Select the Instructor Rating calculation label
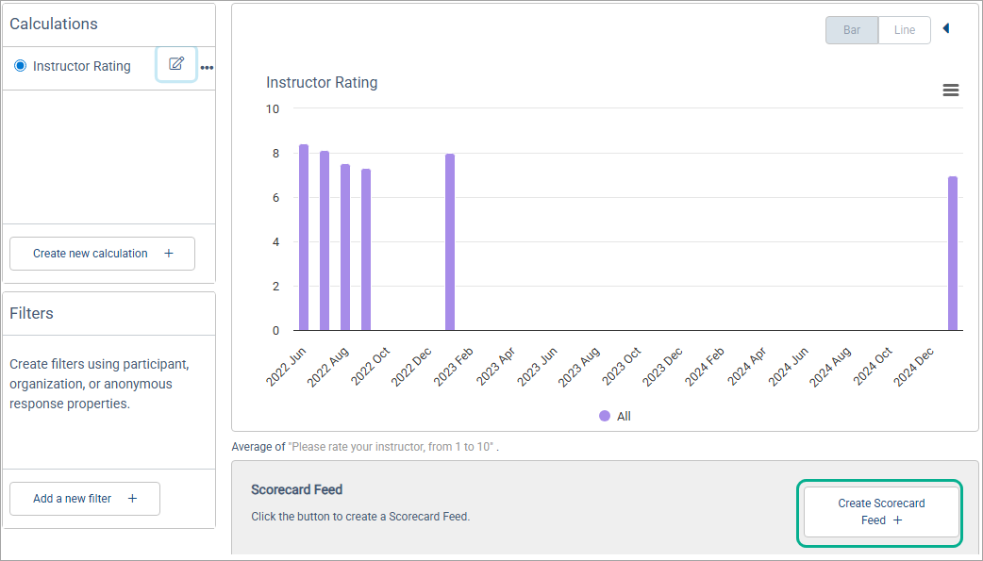Screen dimensions: 983x561 point(81,66)
